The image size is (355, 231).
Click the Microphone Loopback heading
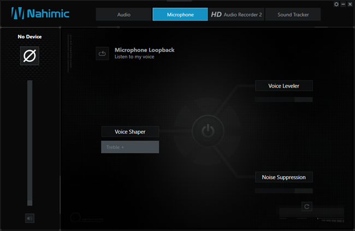(x=144, y=50)
